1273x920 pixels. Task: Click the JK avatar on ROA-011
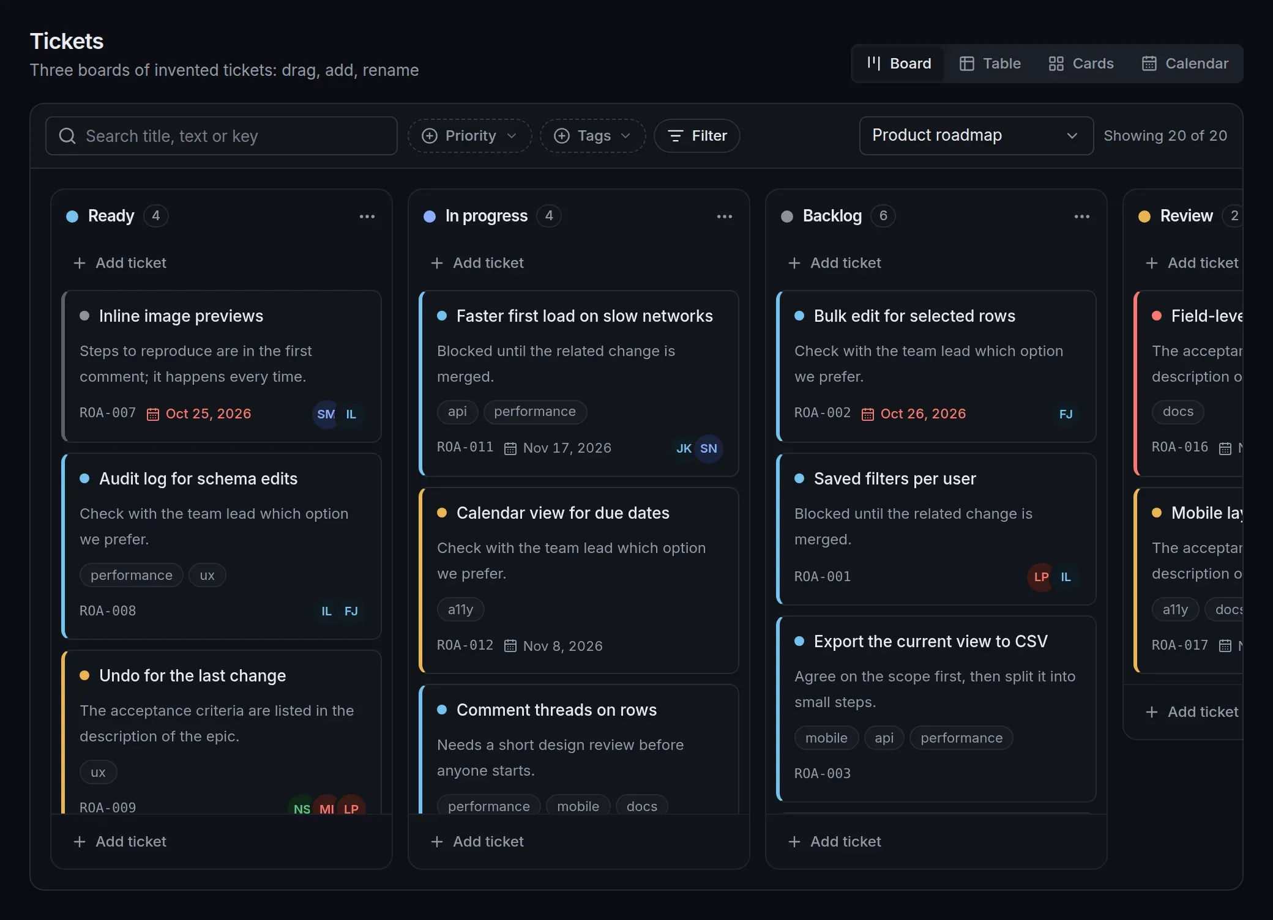(684, 448)
